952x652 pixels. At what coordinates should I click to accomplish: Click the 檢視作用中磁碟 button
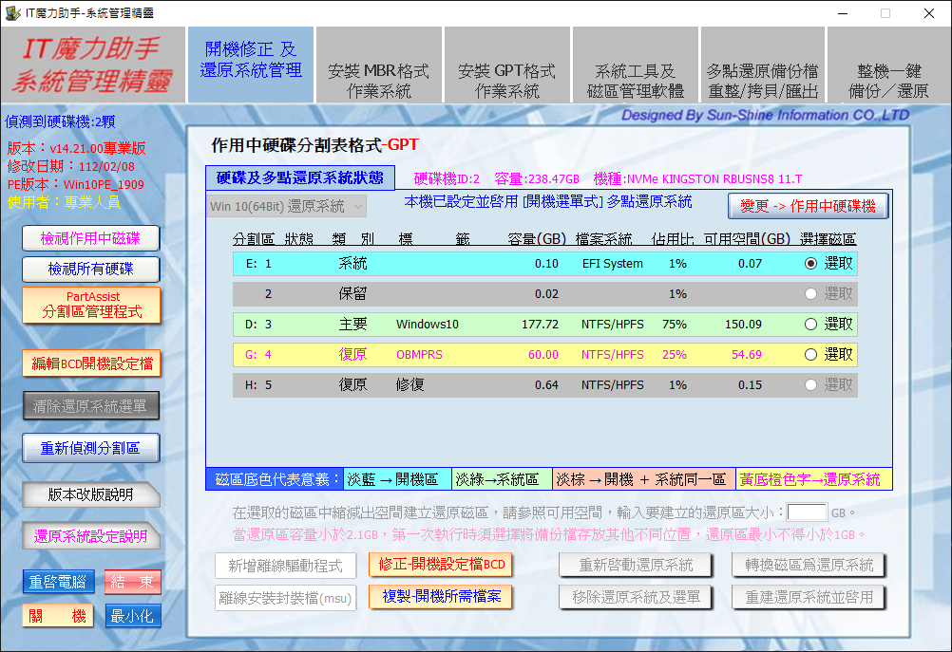click(x=91, y=238)
